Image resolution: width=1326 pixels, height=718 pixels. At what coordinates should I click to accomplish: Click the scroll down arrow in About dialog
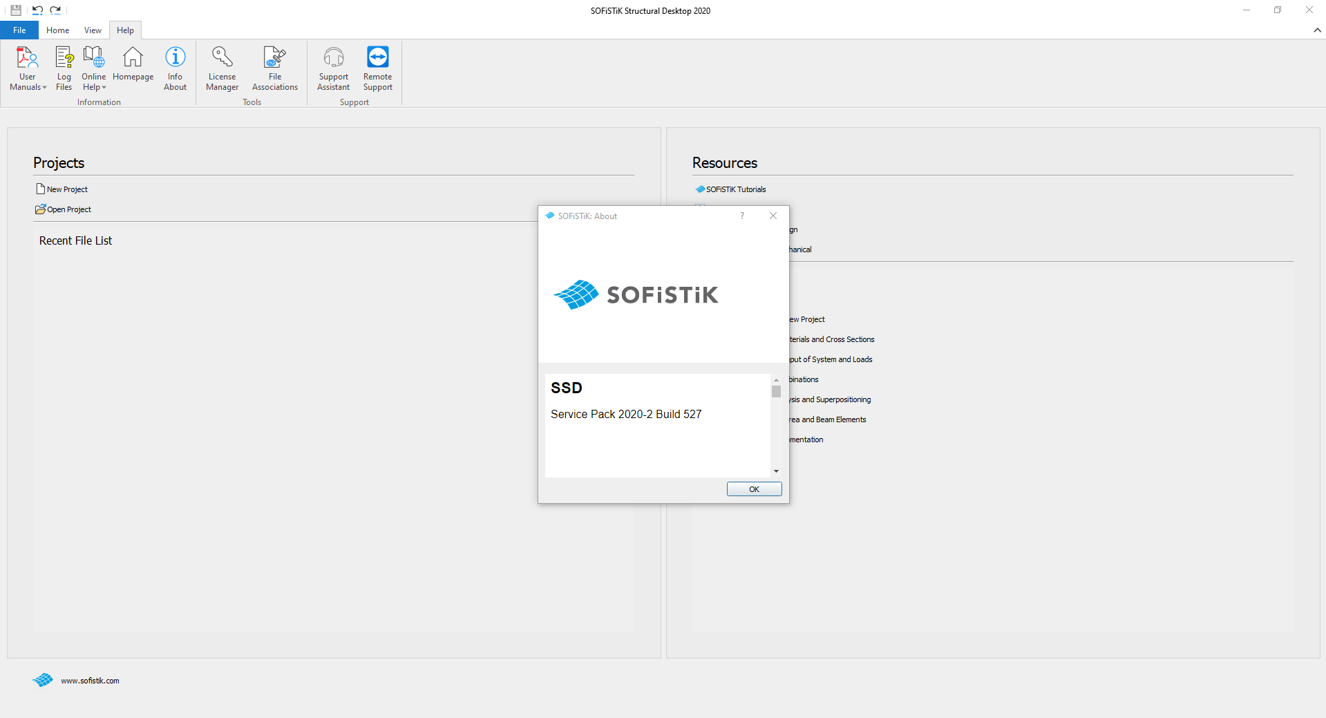pyautogui.click(x=776, y=471)
